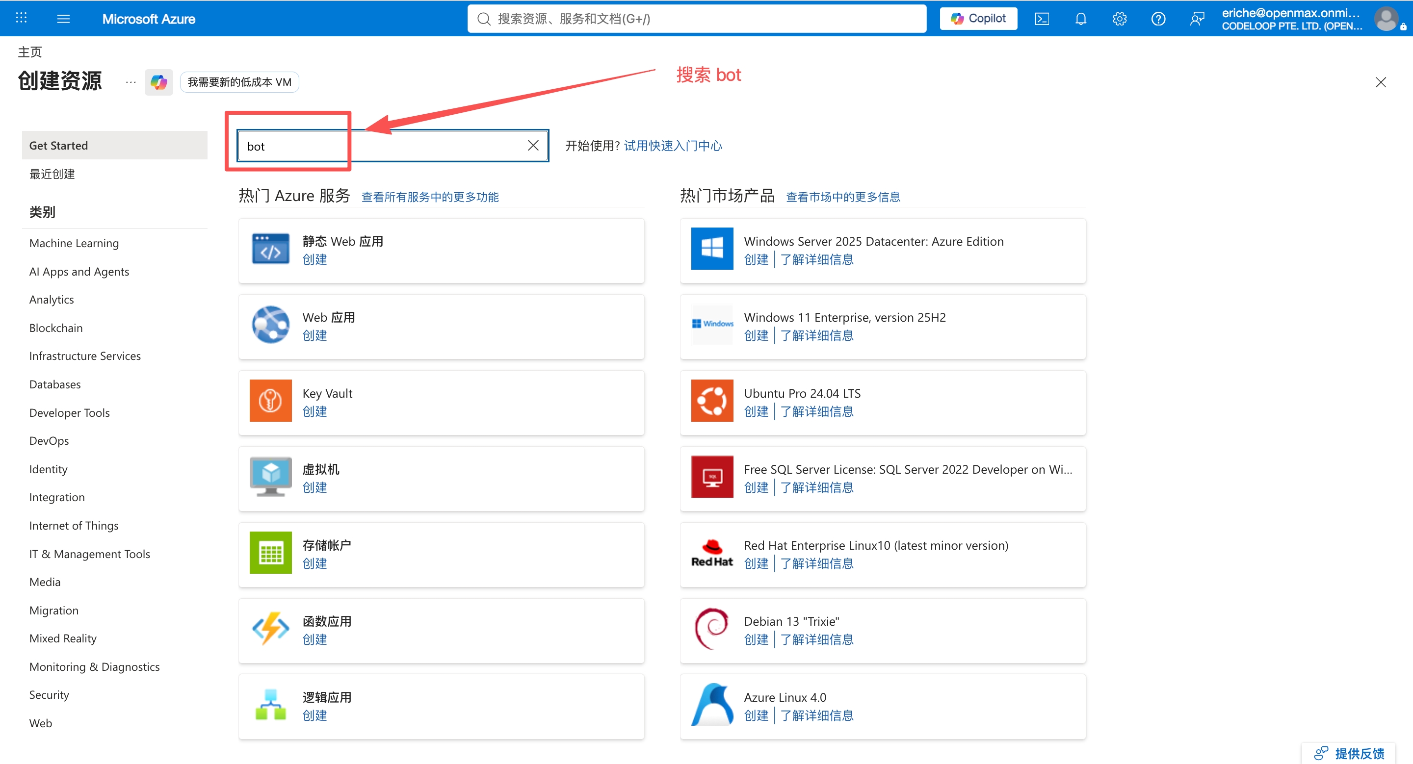Open the Developer Tools category
This screenshot has height=764, width=1413.
[x=70, y=413]
